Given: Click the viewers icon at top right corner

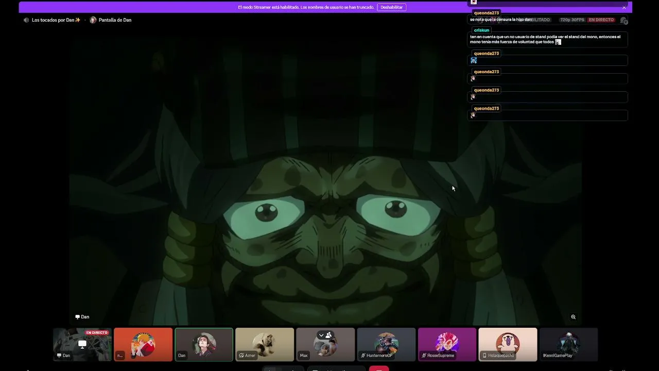Looking at the screenshot, I should [624, 21].
